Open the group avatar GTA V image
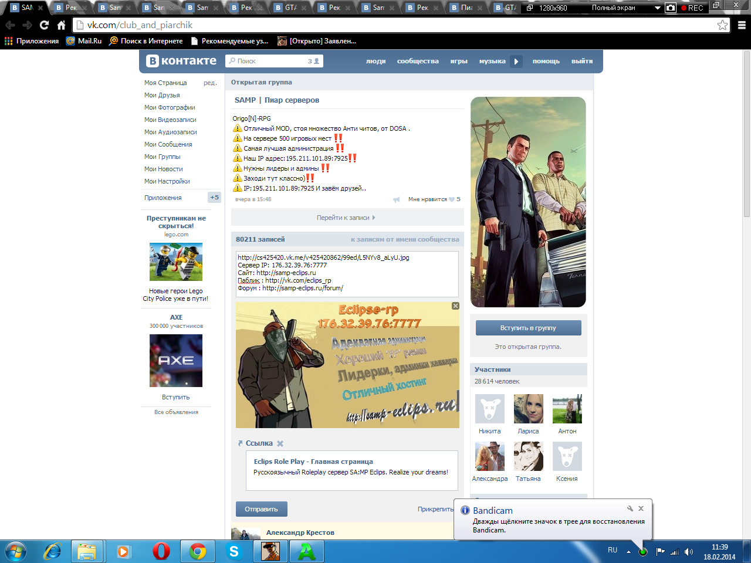The image size is (751, 563). coord(528,202)
